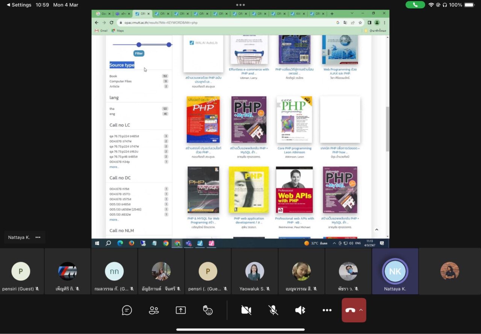Show the participants list
481x334 pixels.
pyautogui.click(x=154, y=310)
